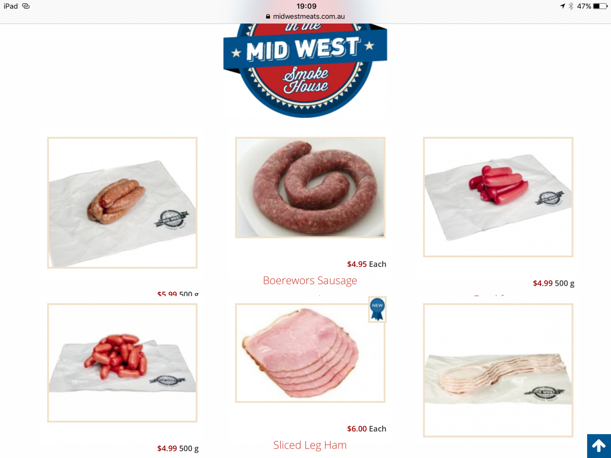Tap the battery icon in status bar
611x458 pixels.
pos(600,6)
